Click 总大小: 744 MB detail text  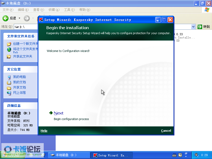click(18, 130)
